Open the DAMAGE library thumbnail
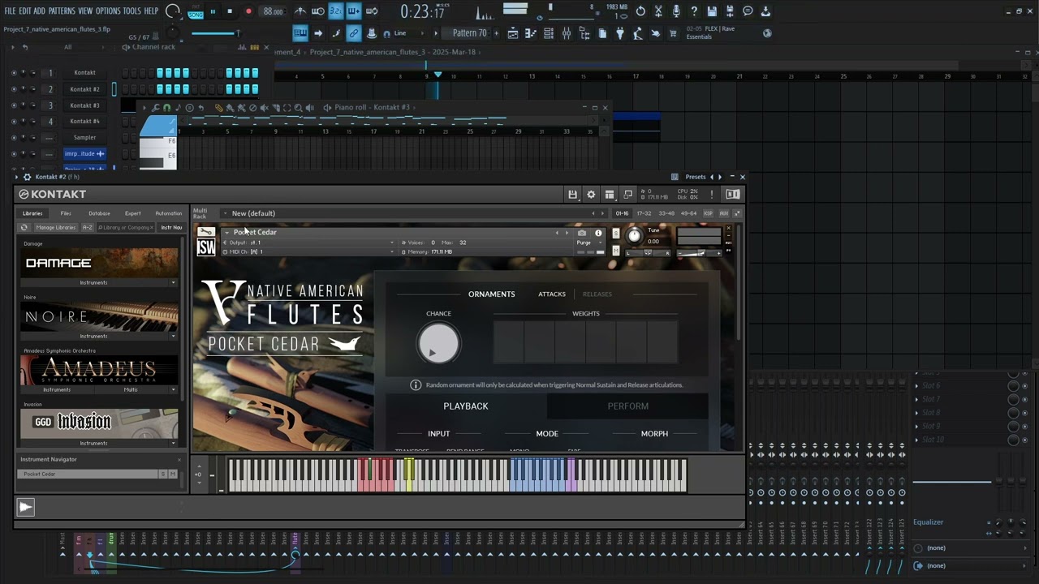This screenshot has height=584, width=1039. click(100, 264)
